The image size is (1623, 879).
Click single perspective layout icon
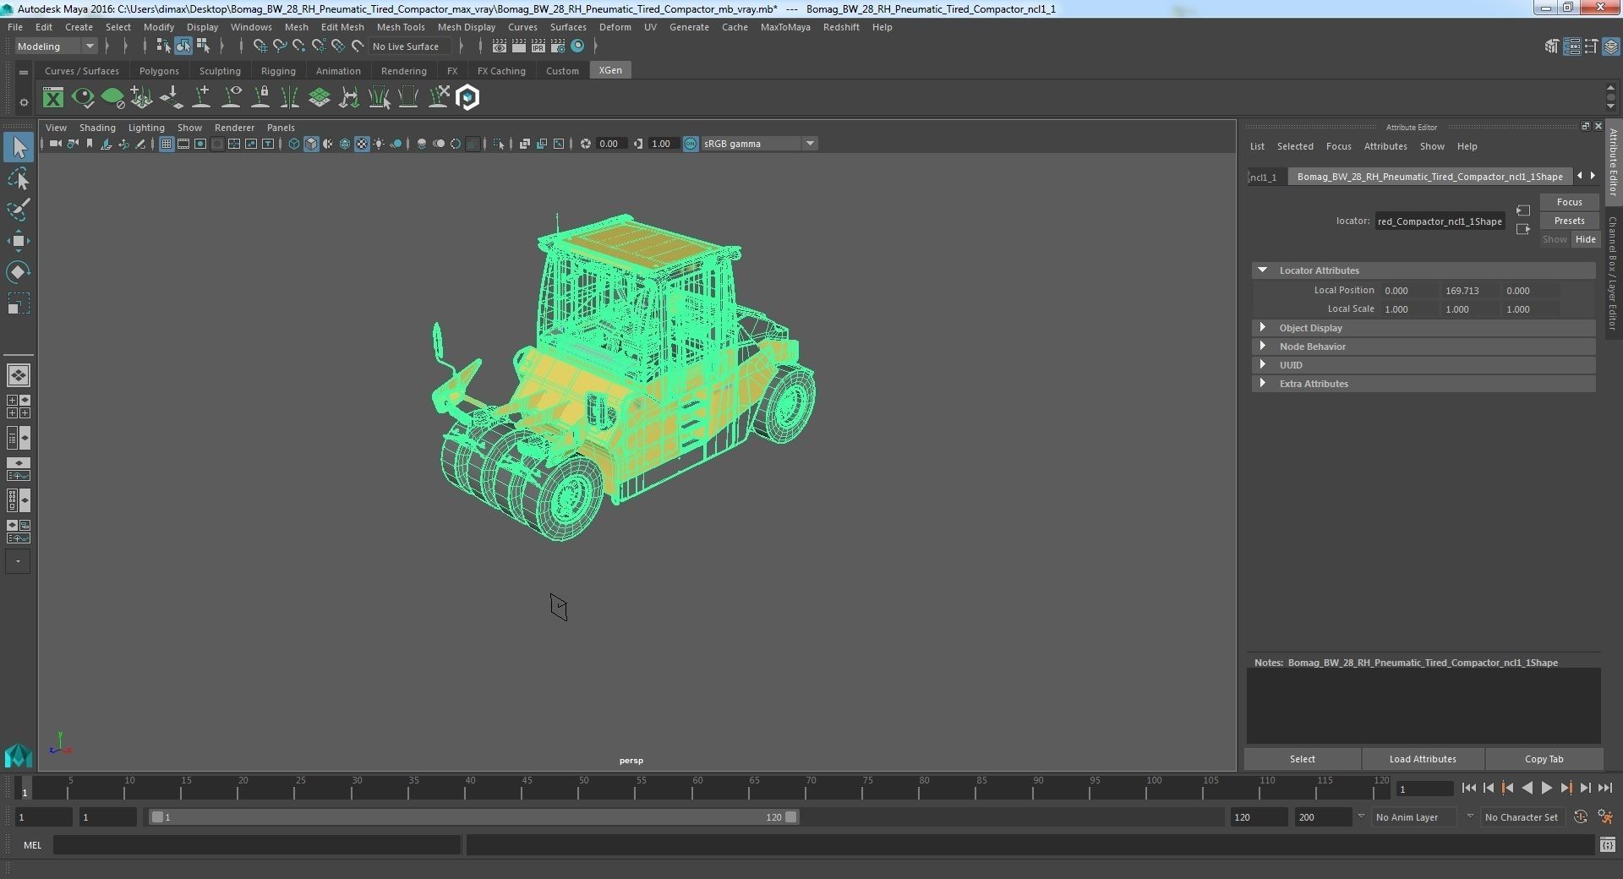click(19, 375)
